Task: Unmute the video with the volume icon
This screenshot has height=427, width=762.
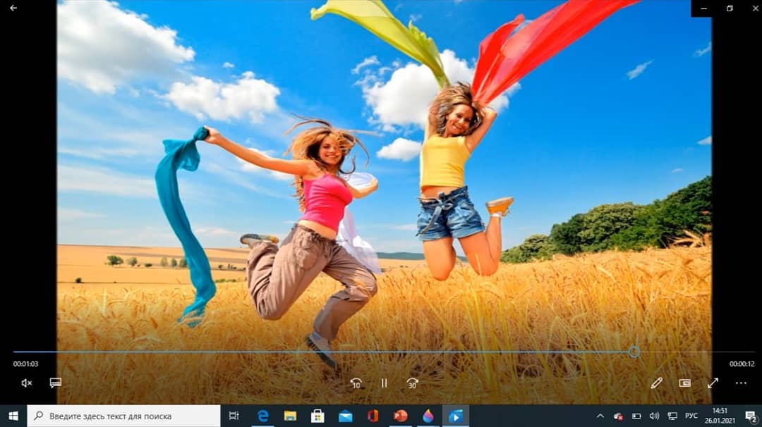Action: (27, 383)
